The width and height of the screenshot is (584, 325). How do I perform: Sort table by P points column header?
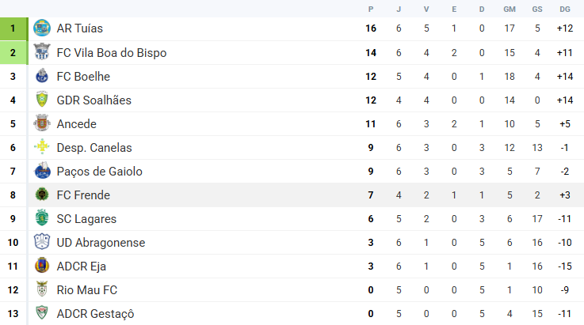click(370, 9)
